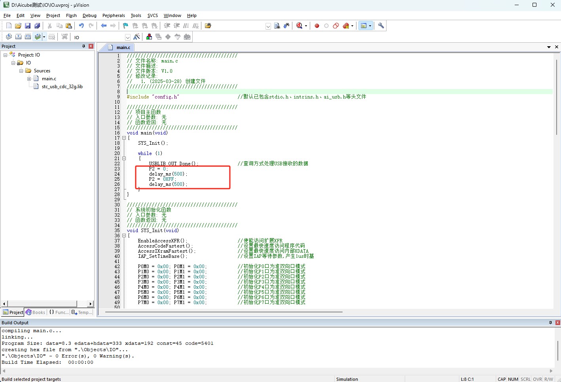Open the Flash menu
The width and height of the screenshot is (561, 382).
pyautogui.click(x=71, y=15)
